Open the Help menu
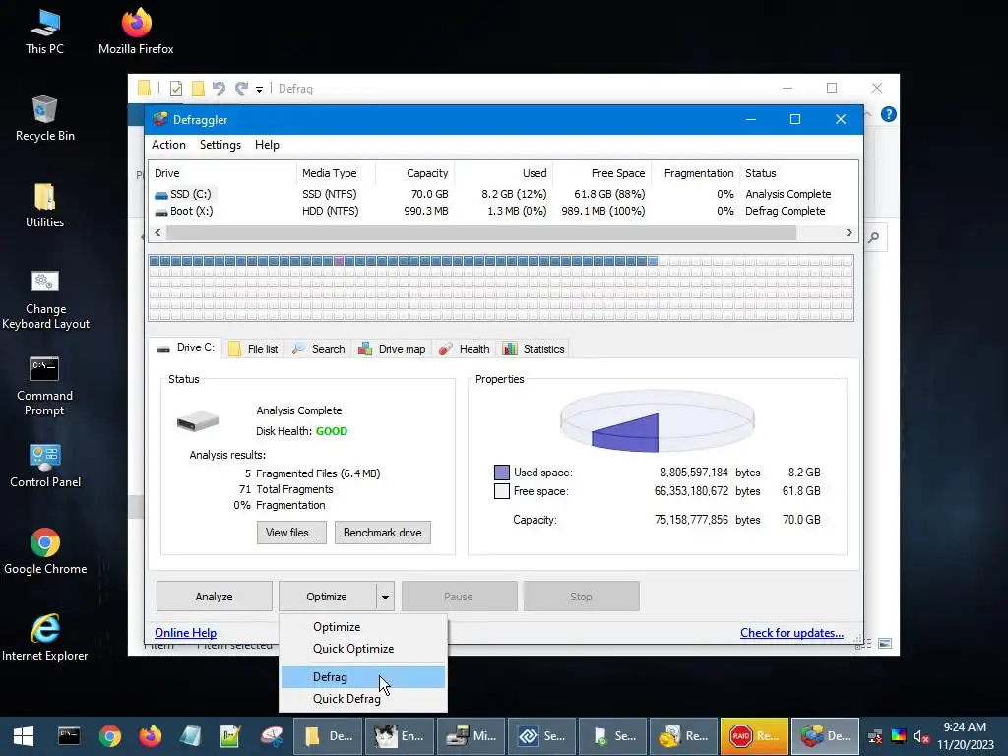Screen dimensions: 1008x756 pyautogui.click(x=267, y=145)
